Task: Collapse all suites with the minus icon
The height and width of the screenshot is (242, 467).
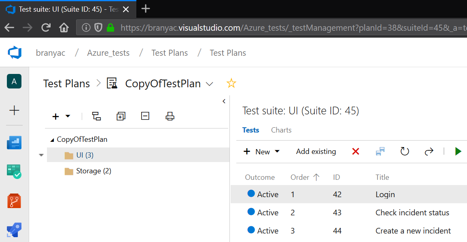Action: (145, 116)
